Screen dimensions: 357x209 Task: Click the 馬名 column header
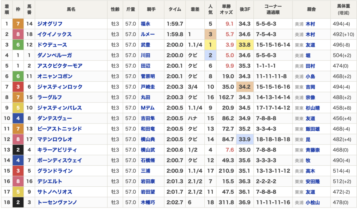coord(71,9)
